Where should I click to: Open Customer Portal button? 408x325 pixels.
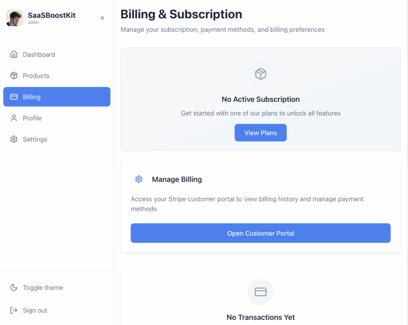coord(261,233)
